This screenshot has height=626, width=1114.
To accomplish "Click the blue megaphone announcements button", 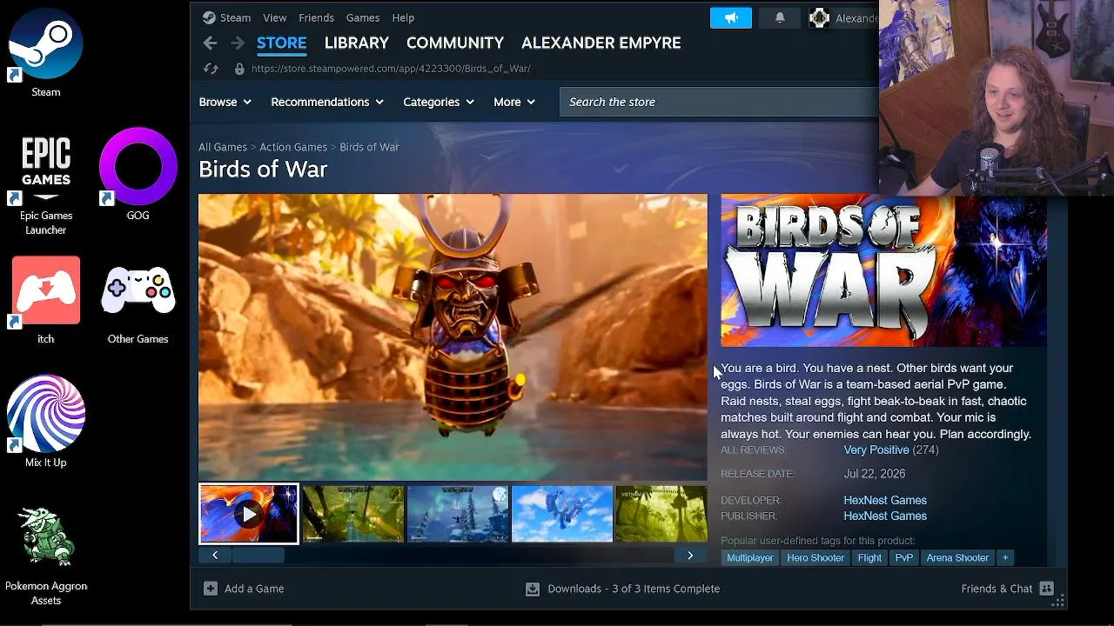I will [x=731, y=17].
